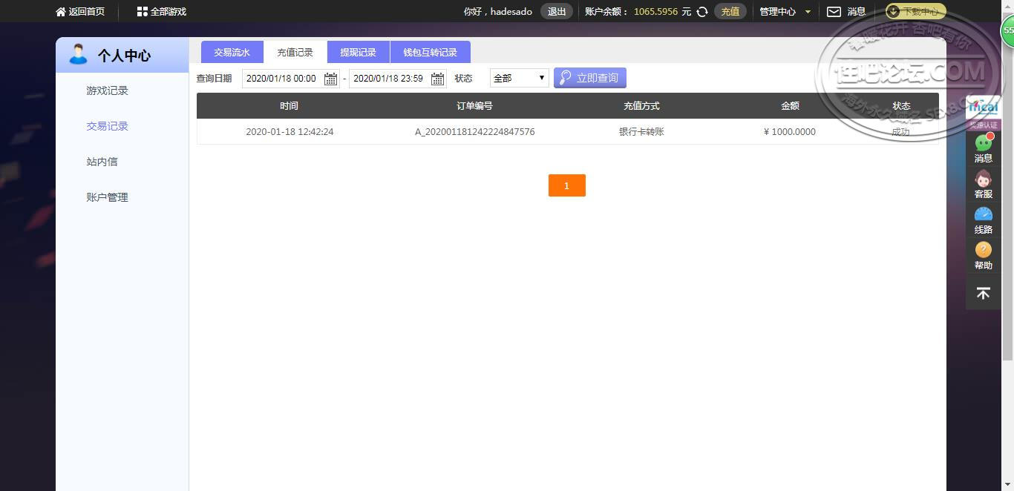This screenshot has width=1014, height=491.
Task: Switch to the 提现记录 tab
Action: 359,53
